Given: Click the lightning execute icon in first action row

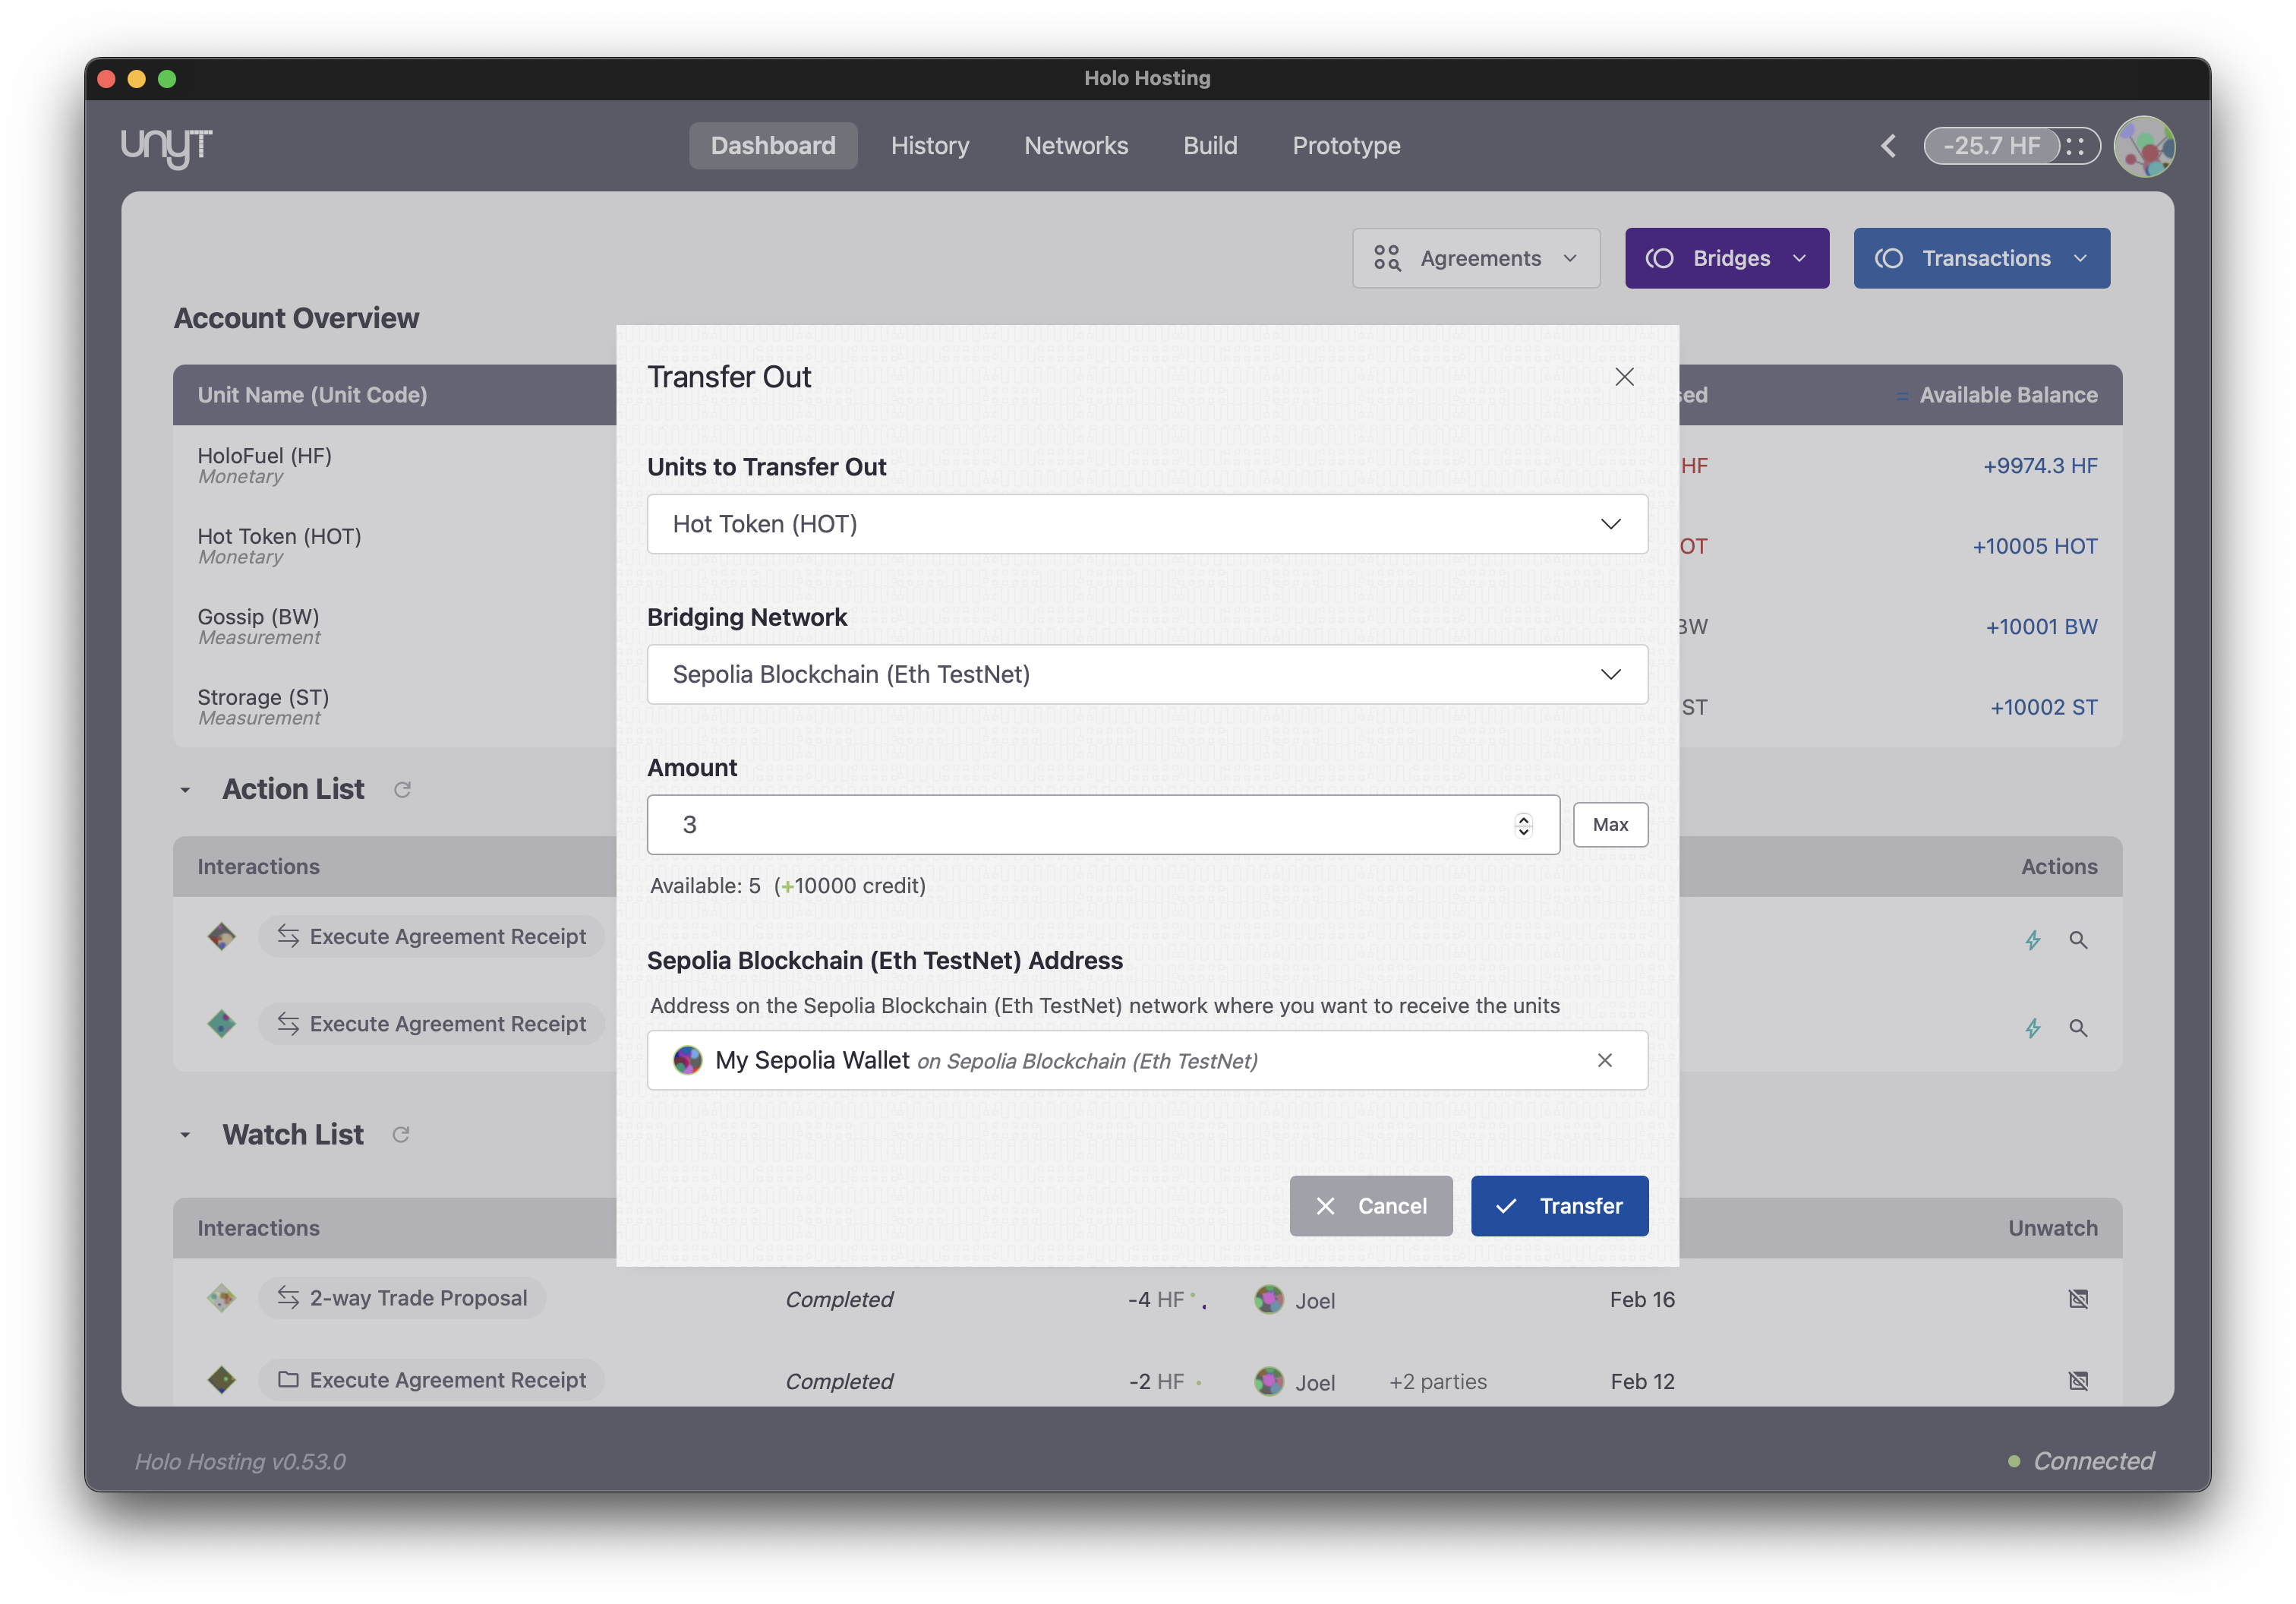Looking at the screenshot, I should [2032, 940].
